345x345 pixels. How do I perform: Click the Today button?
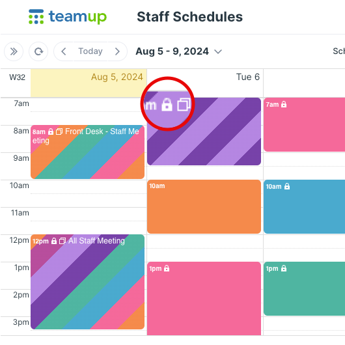[x=90, y=51]
